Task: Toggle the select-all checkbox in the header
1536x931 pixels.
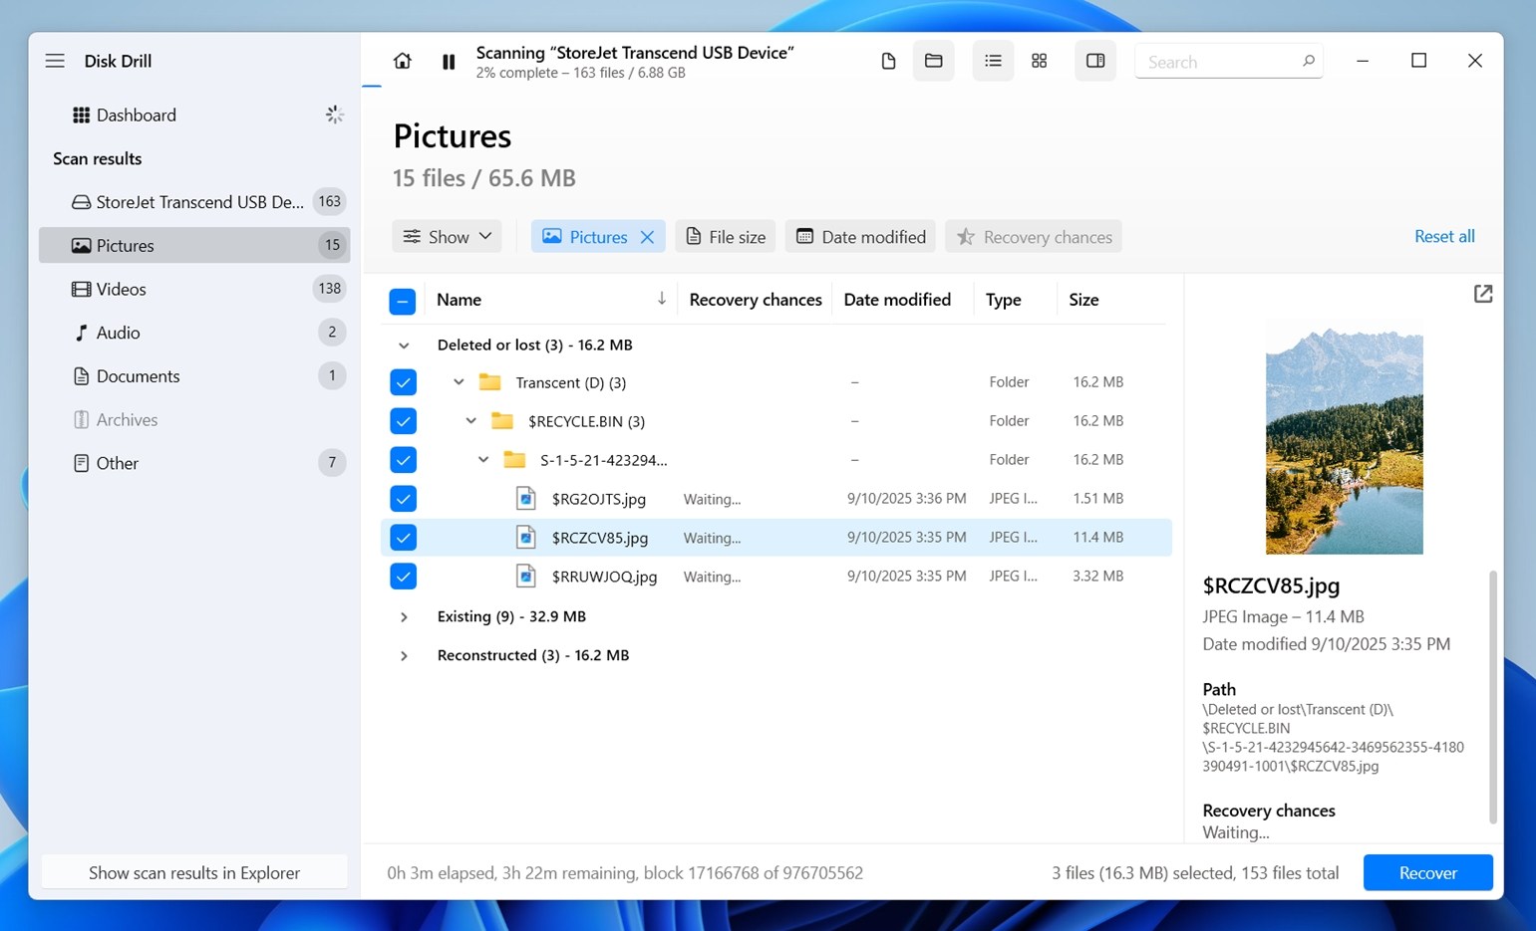Action: point(402,301)
